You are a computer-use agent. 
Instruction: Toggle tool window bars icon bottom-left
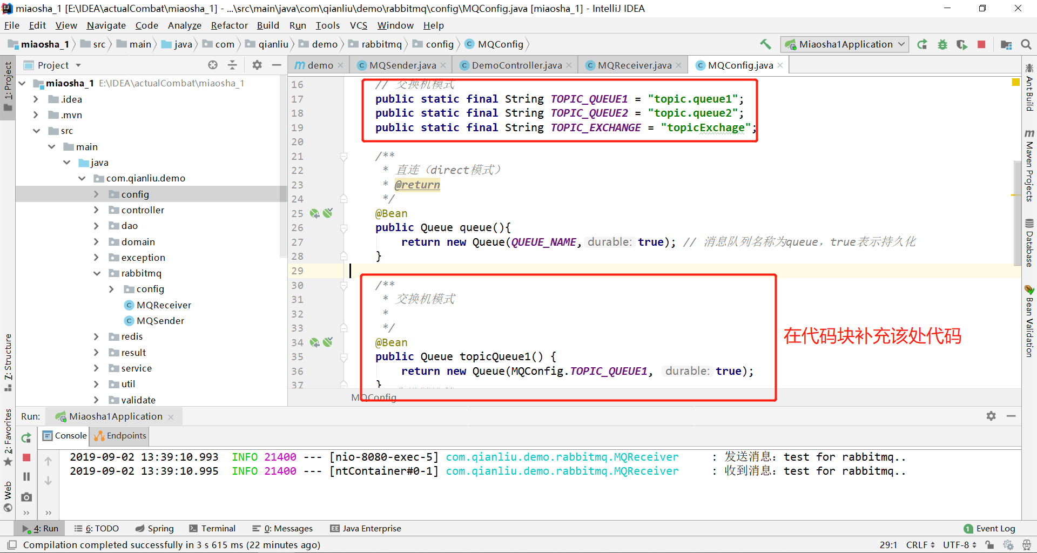point(12,545)
